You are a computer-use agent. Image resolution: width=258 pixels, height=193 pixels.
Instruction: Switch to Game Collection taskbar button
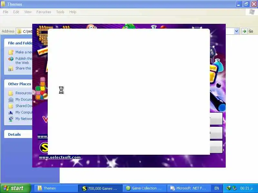click(x=144, y=188)
